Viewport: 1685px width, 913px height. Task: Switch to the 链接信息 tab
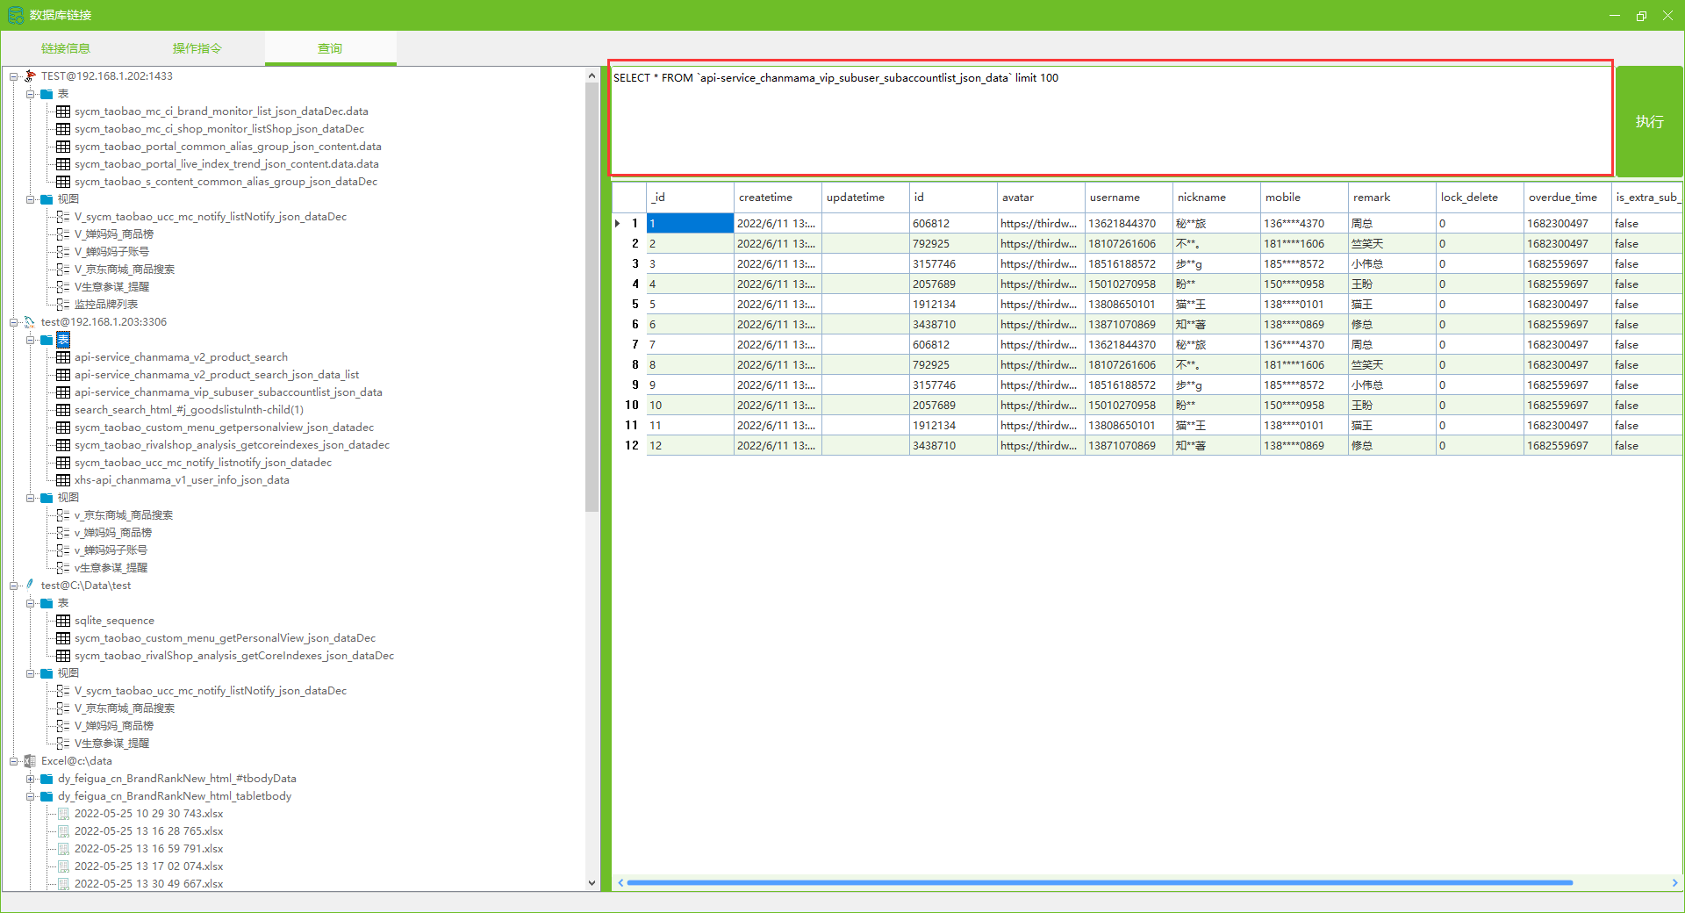point(66,48)
